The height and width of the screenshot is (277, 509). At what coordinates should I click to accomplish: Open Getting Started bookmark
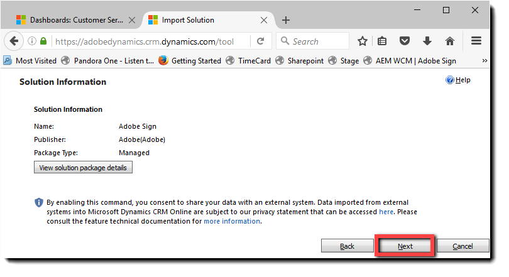(190, 61)
